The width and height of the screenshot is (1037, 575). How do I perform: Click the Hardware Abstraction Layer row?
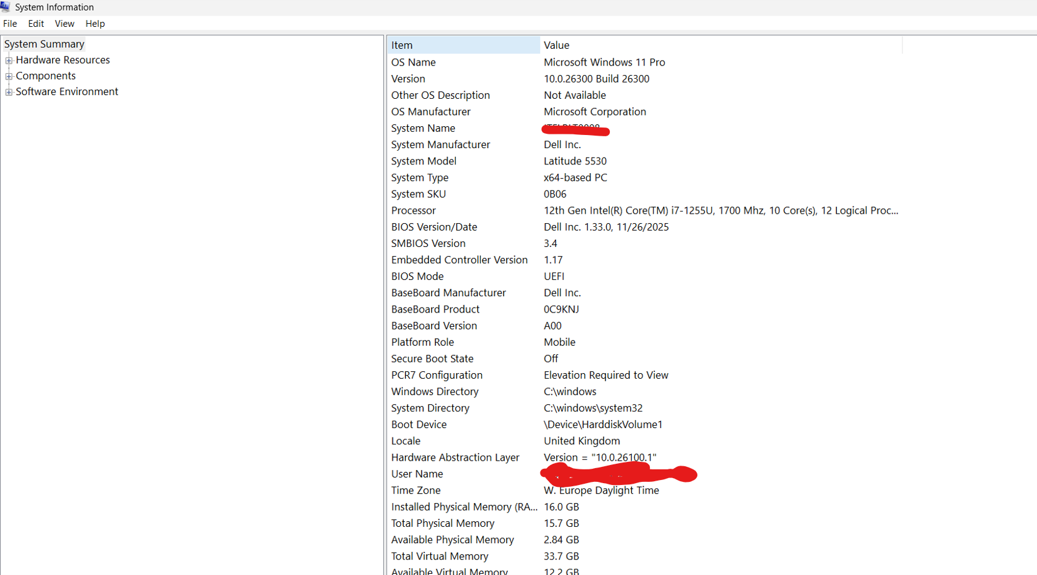pyautogui.click(x=645, y=457)
